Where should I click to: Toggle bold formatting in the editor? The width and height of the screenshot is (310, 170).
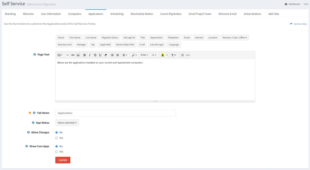84,55
